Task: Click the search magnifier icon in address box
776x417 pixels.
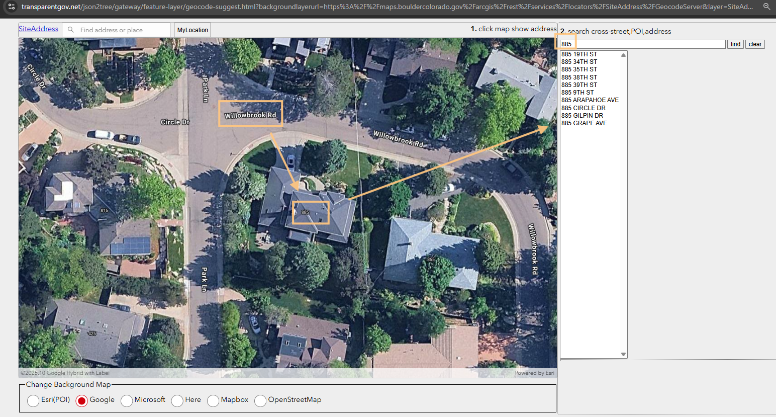Action: (x=71, y=30)
